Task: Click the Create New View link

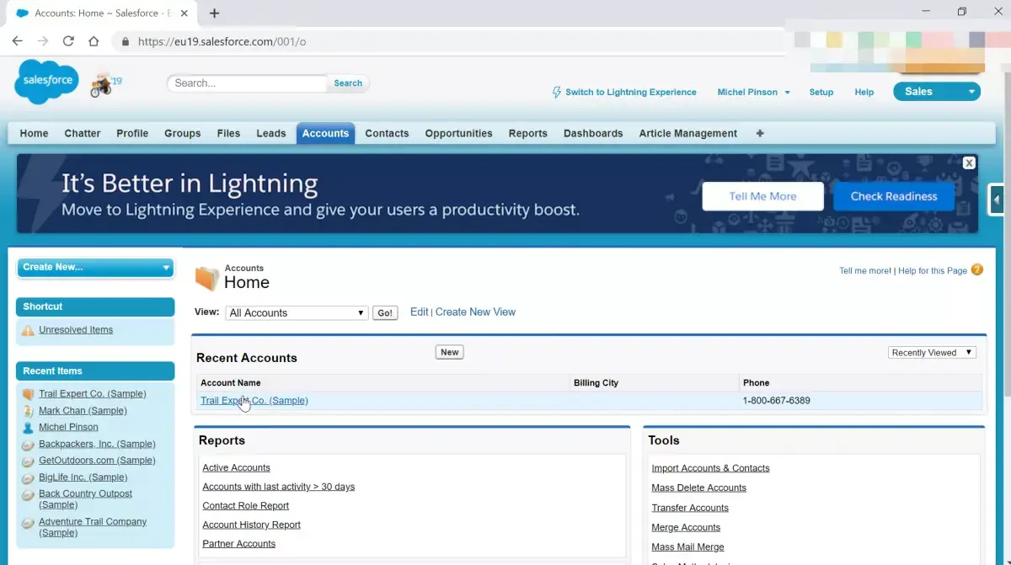Action: click(475, 312)
